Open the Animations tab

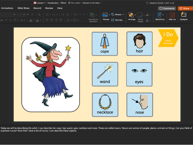[7, 8]
